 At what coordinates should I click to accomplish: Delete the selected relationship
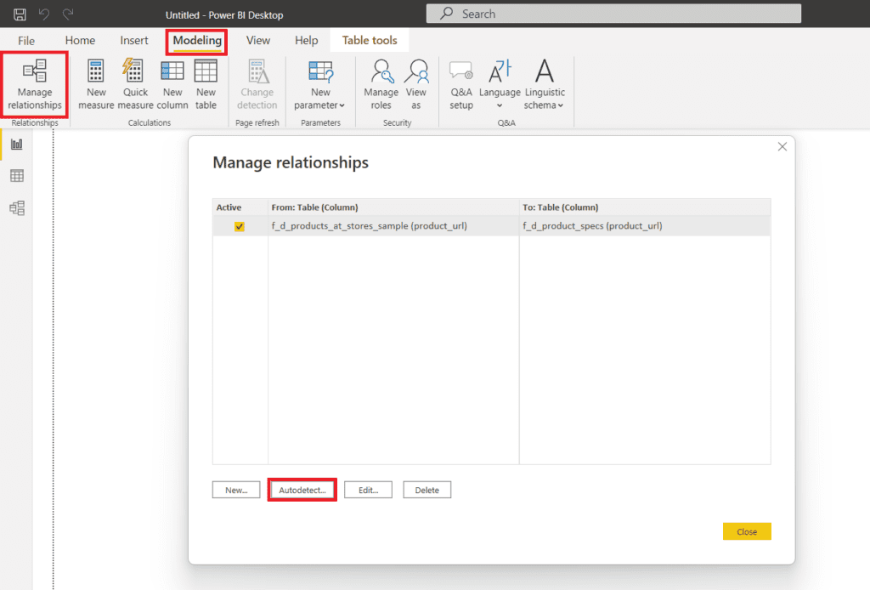point(427,490)
